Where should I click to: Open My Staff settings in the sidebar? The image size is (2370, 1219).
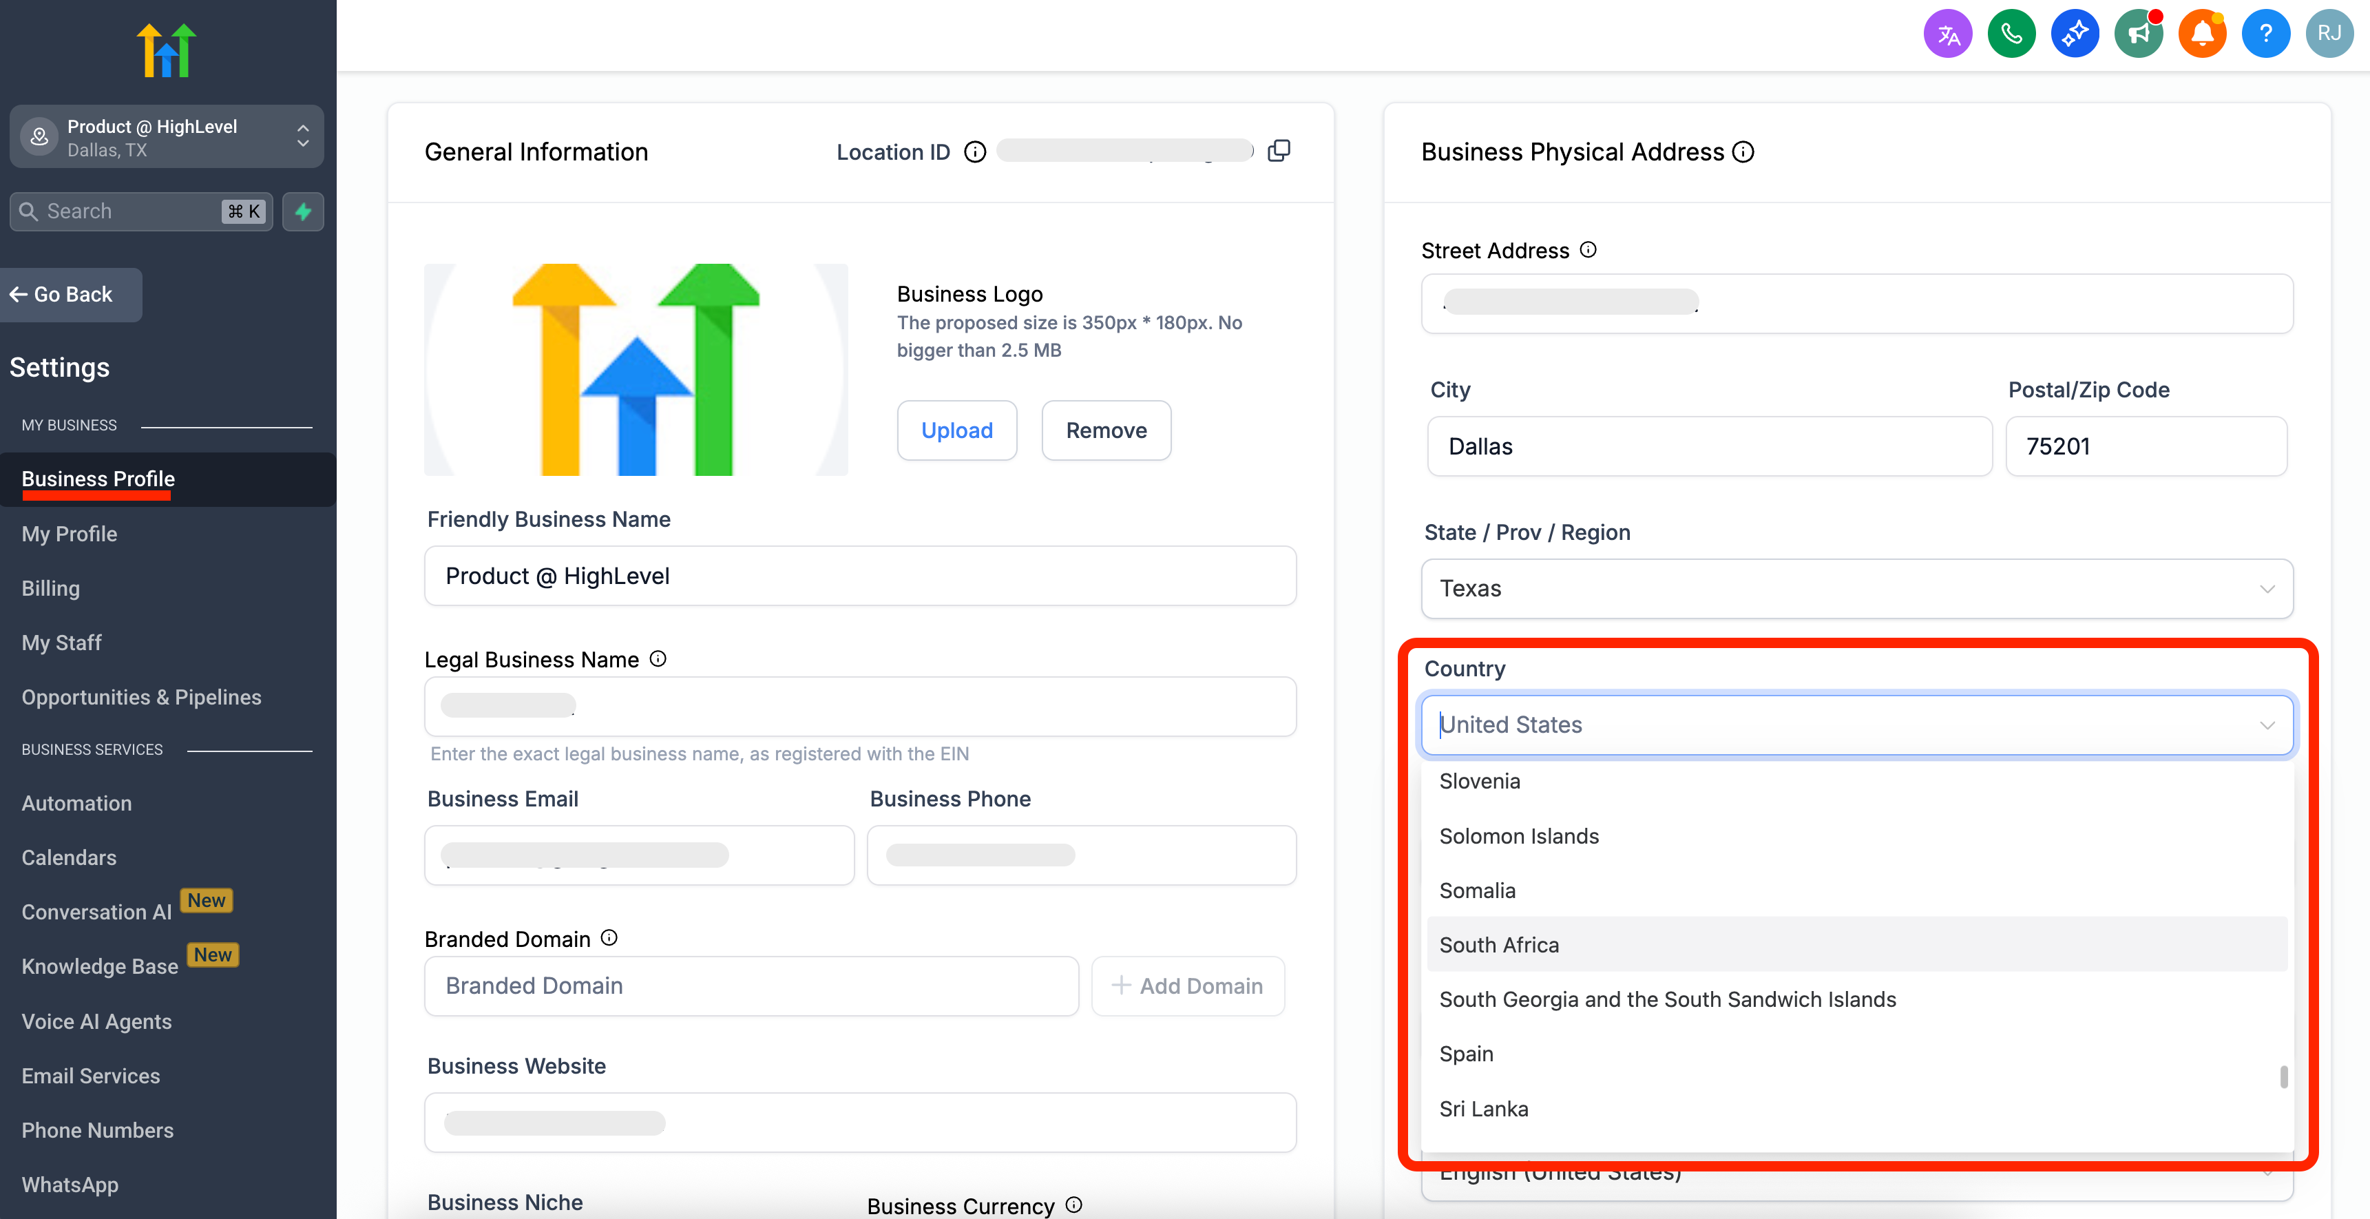point(62,643)
